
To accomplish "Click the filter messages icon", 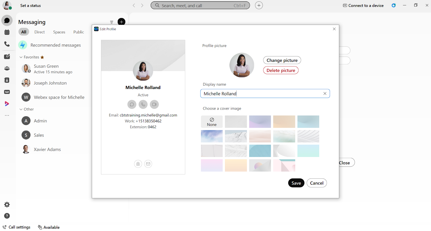I will (x=112, y=22).
